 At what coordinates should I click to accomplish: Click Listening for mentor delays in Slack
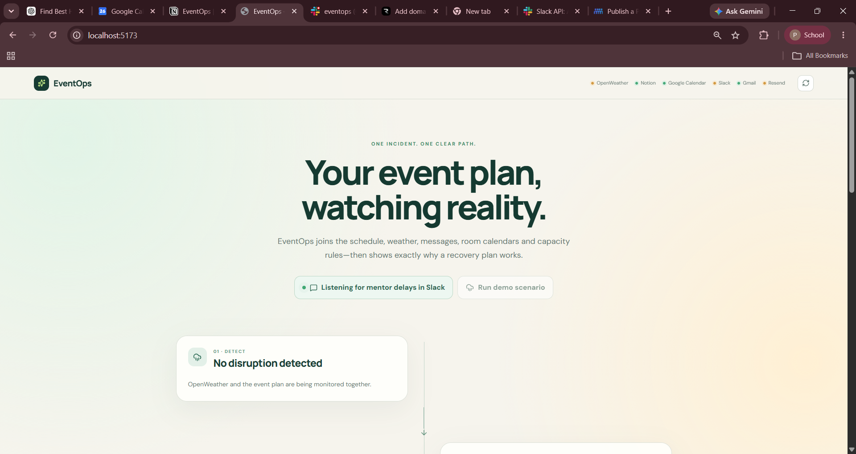coord(374,288)
